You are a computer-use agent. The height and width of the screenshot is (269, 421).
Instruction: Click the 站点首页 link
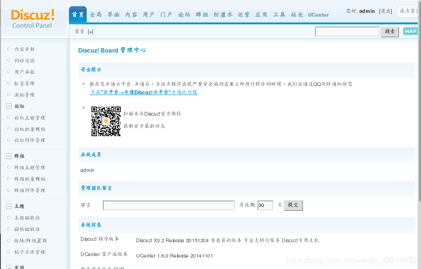[409, 11]
